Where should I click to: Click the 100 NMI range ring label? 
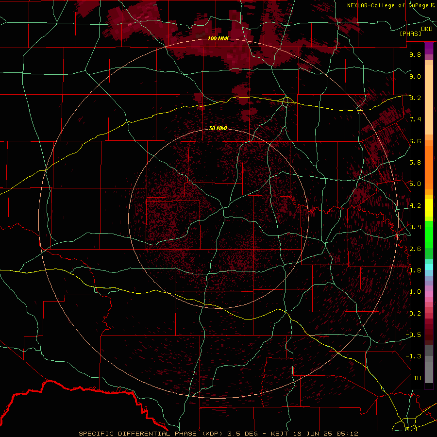218,38
